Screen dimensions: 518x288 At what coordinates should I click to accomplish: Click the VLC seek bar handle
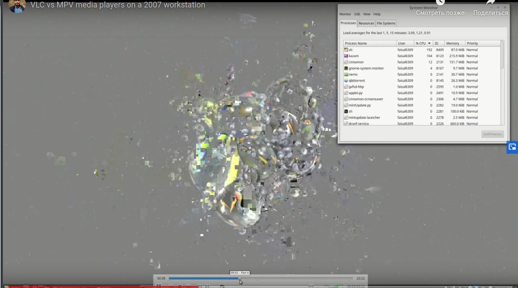click(240, 278)
